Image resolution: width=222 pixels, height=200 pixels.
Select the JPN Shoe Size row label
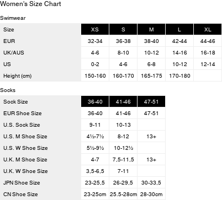pyautogui.click(x=22, y=182)
